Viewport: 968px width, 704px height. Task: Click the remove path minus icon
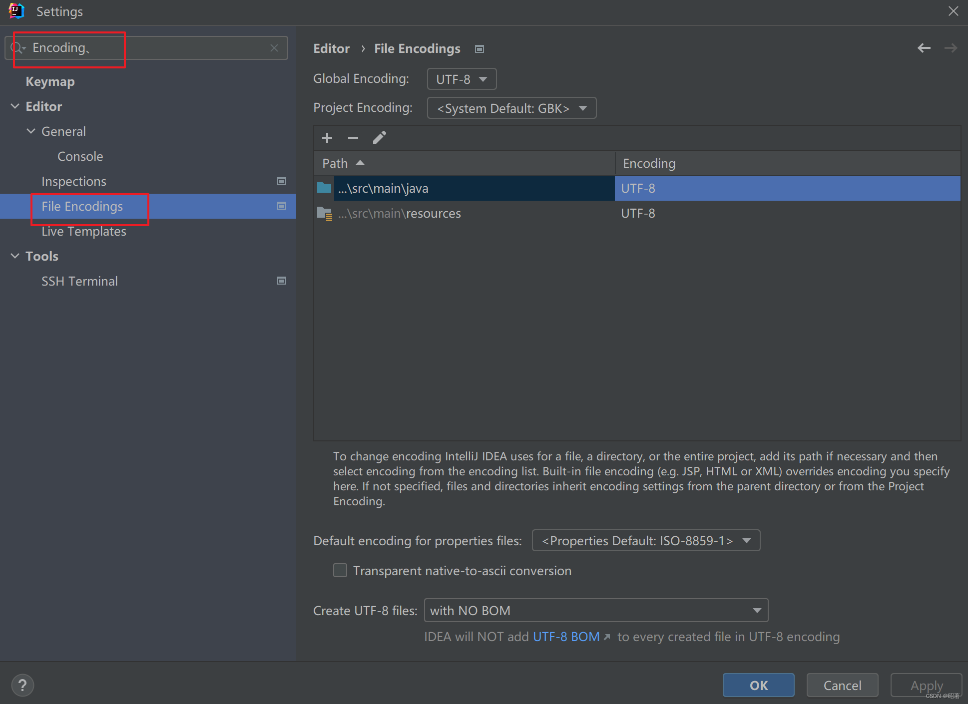(x=353, y=138)
